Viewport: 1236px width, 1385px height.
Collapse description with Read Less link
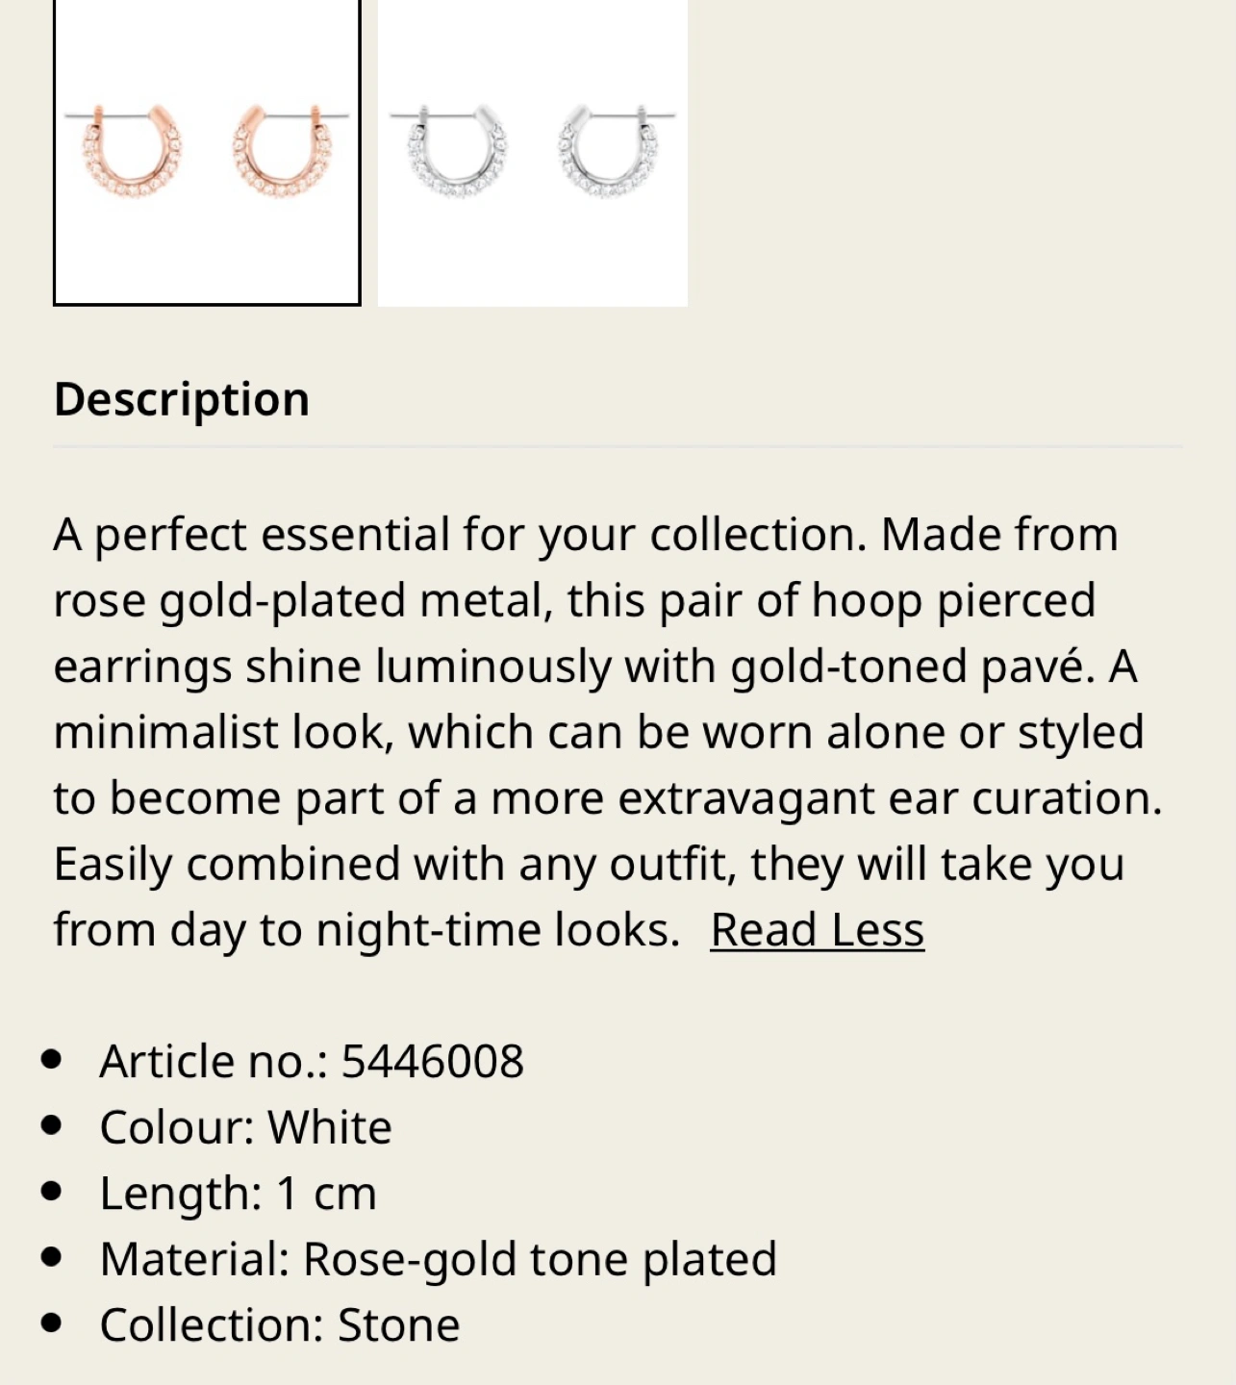[817, 930]
